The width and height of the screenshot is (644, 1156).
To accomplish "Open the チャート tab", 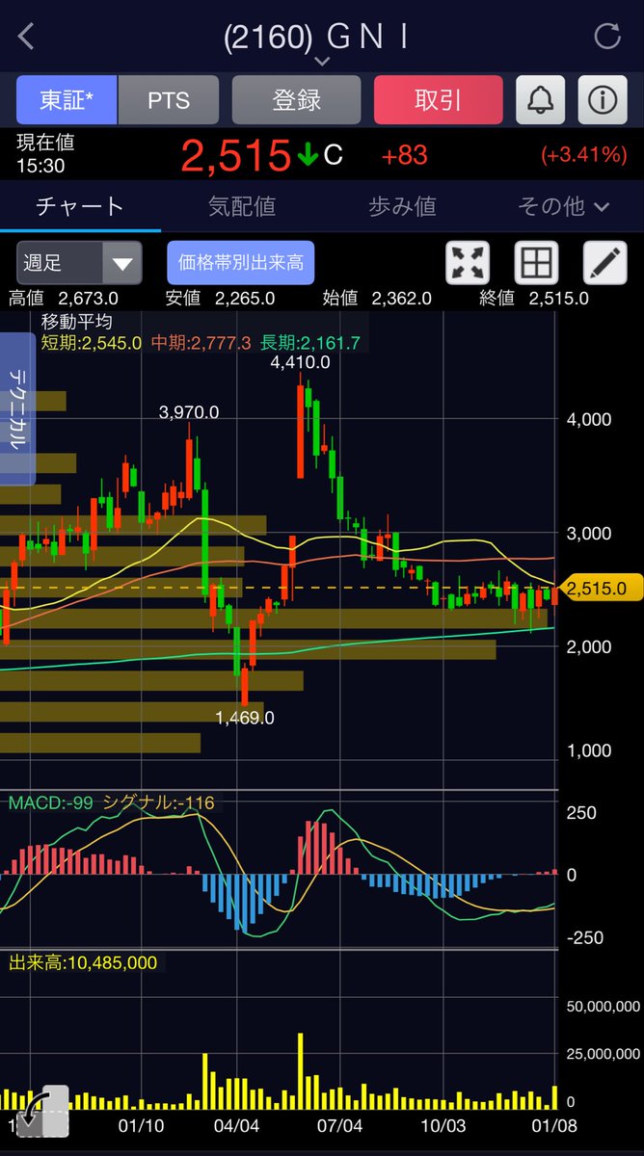I will tap(80, 206).
